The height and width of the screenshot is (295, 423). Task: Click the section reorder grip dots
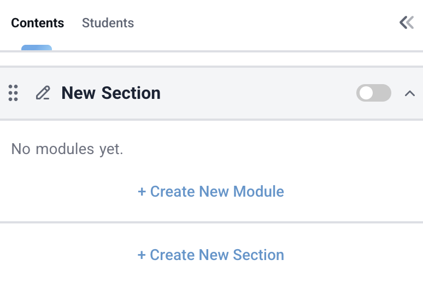click(x=14, y=93)
